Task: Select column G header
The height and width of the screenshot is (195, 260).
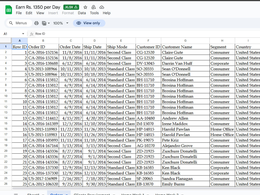Action: (x=185, y=41)
